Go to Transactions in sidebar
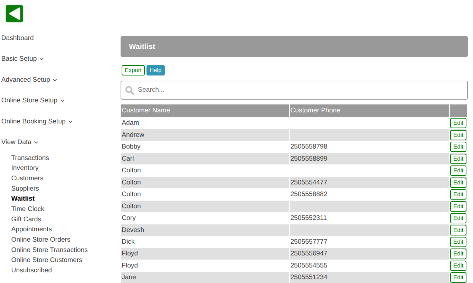 (x=30, y=158)
